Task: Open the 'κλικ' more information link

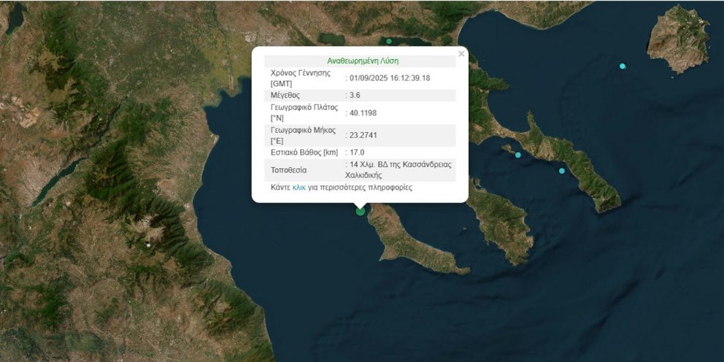Action: pyautogui.click(x=299, y=188)
